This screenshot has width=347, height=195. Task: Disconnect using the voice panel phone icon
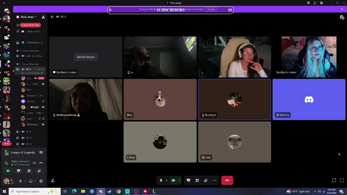(41, 163)
